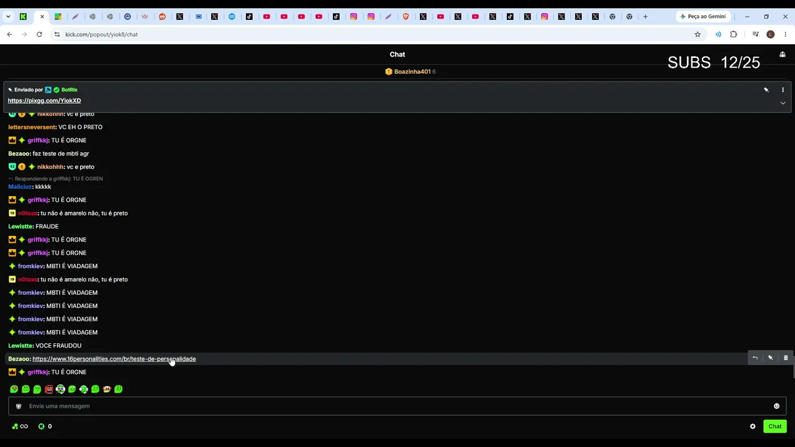The height and width of the screenshot is (447, 795).
Task: Insert the headphones green quick emote
Action: coord(83,389)
